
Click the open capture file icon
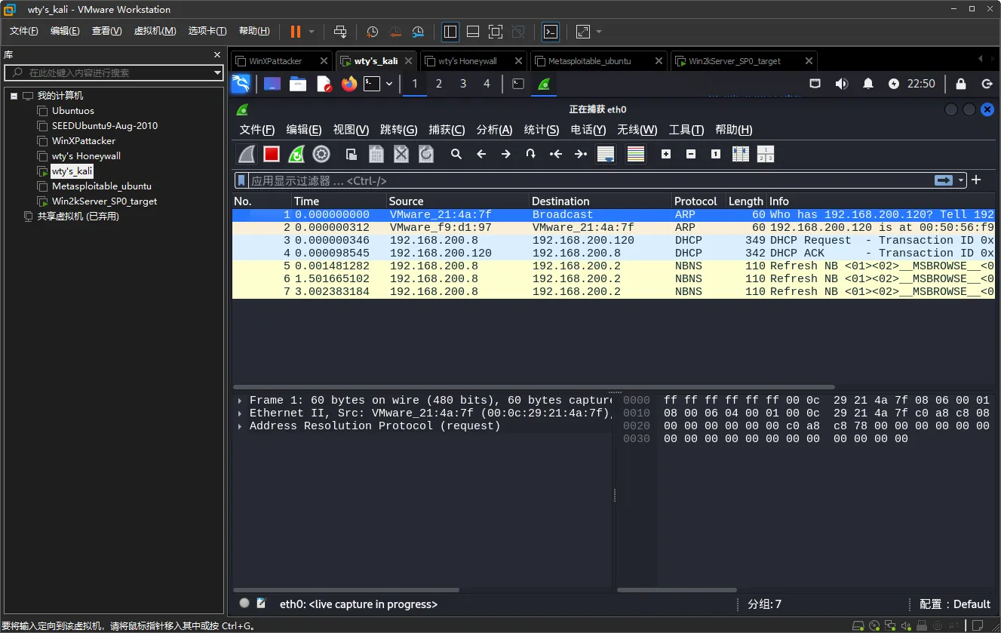[x=352, y=154]
